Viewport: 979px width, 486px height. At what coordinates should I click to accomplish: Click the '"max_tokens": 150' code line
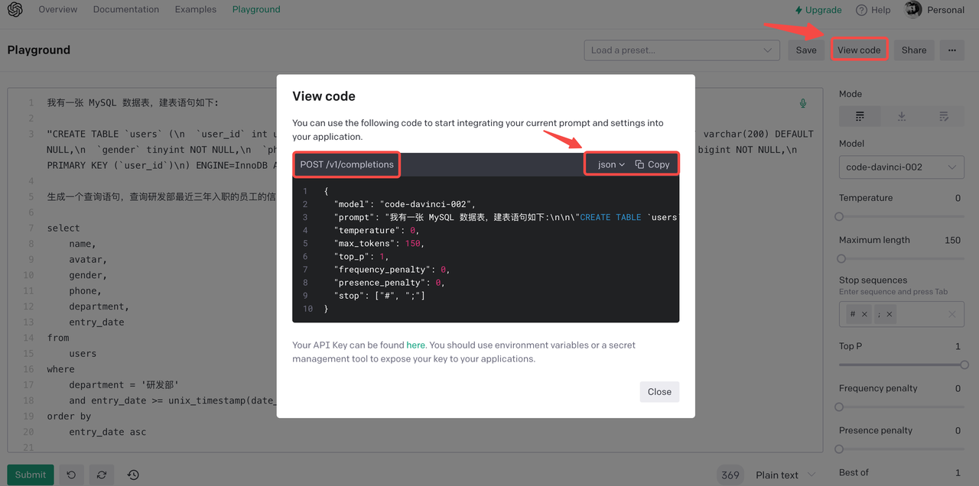point(379,243)
